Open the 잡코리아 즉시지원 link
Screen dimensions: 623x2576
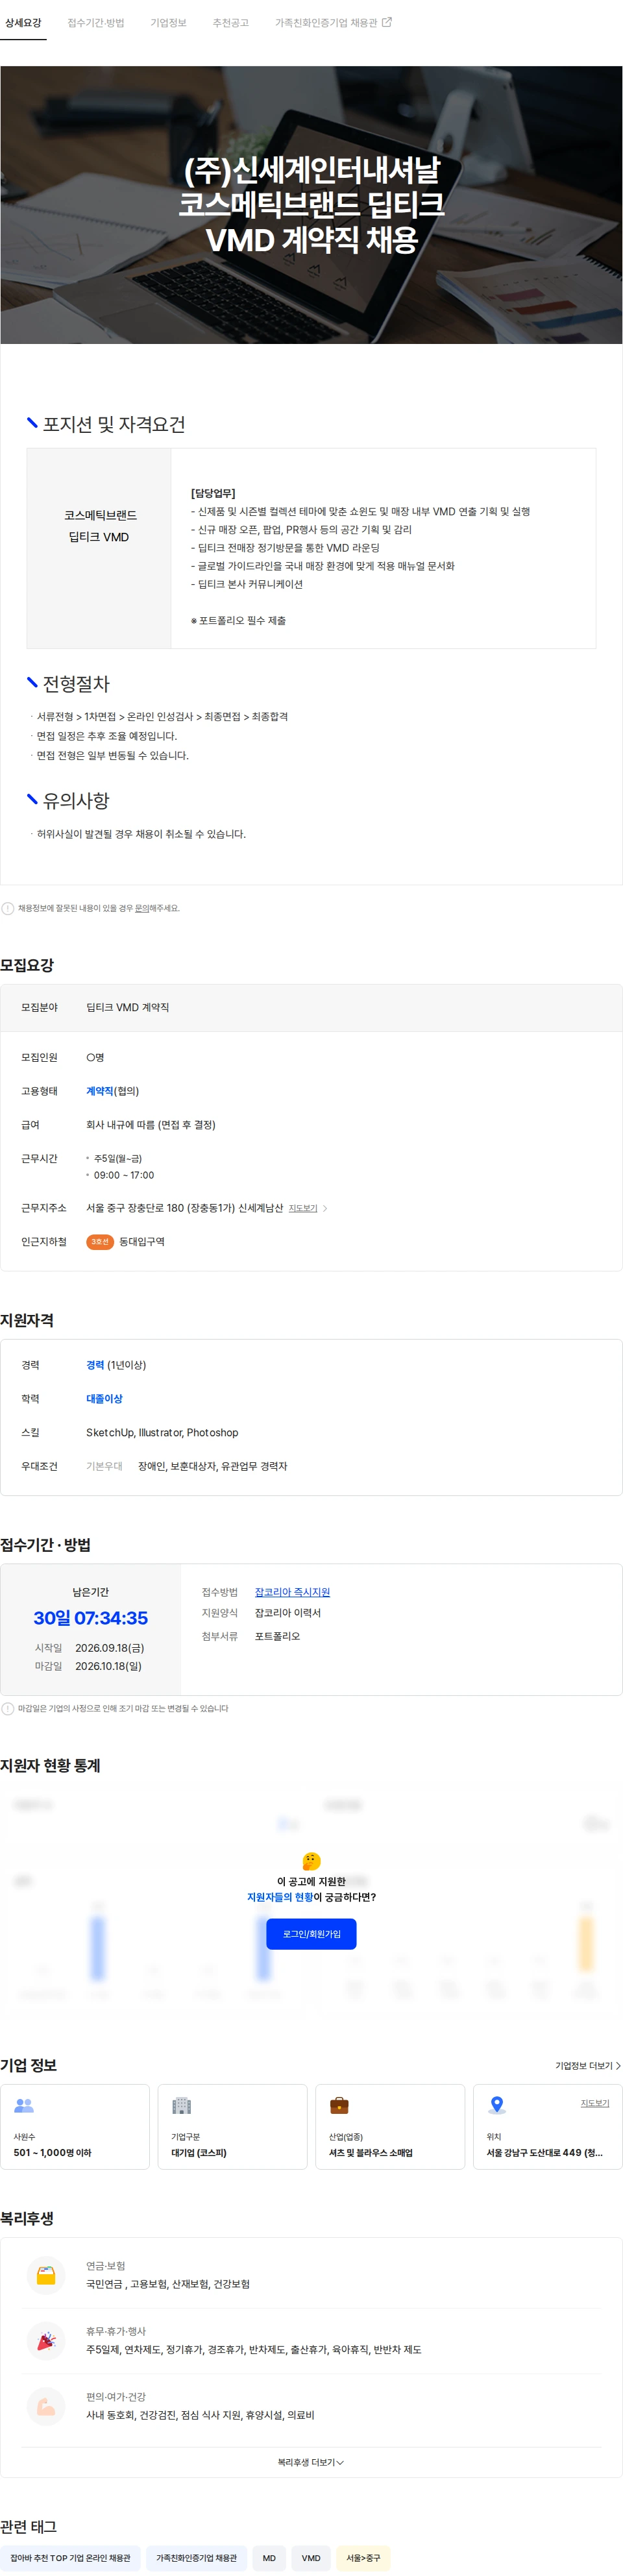point(292,1592)
